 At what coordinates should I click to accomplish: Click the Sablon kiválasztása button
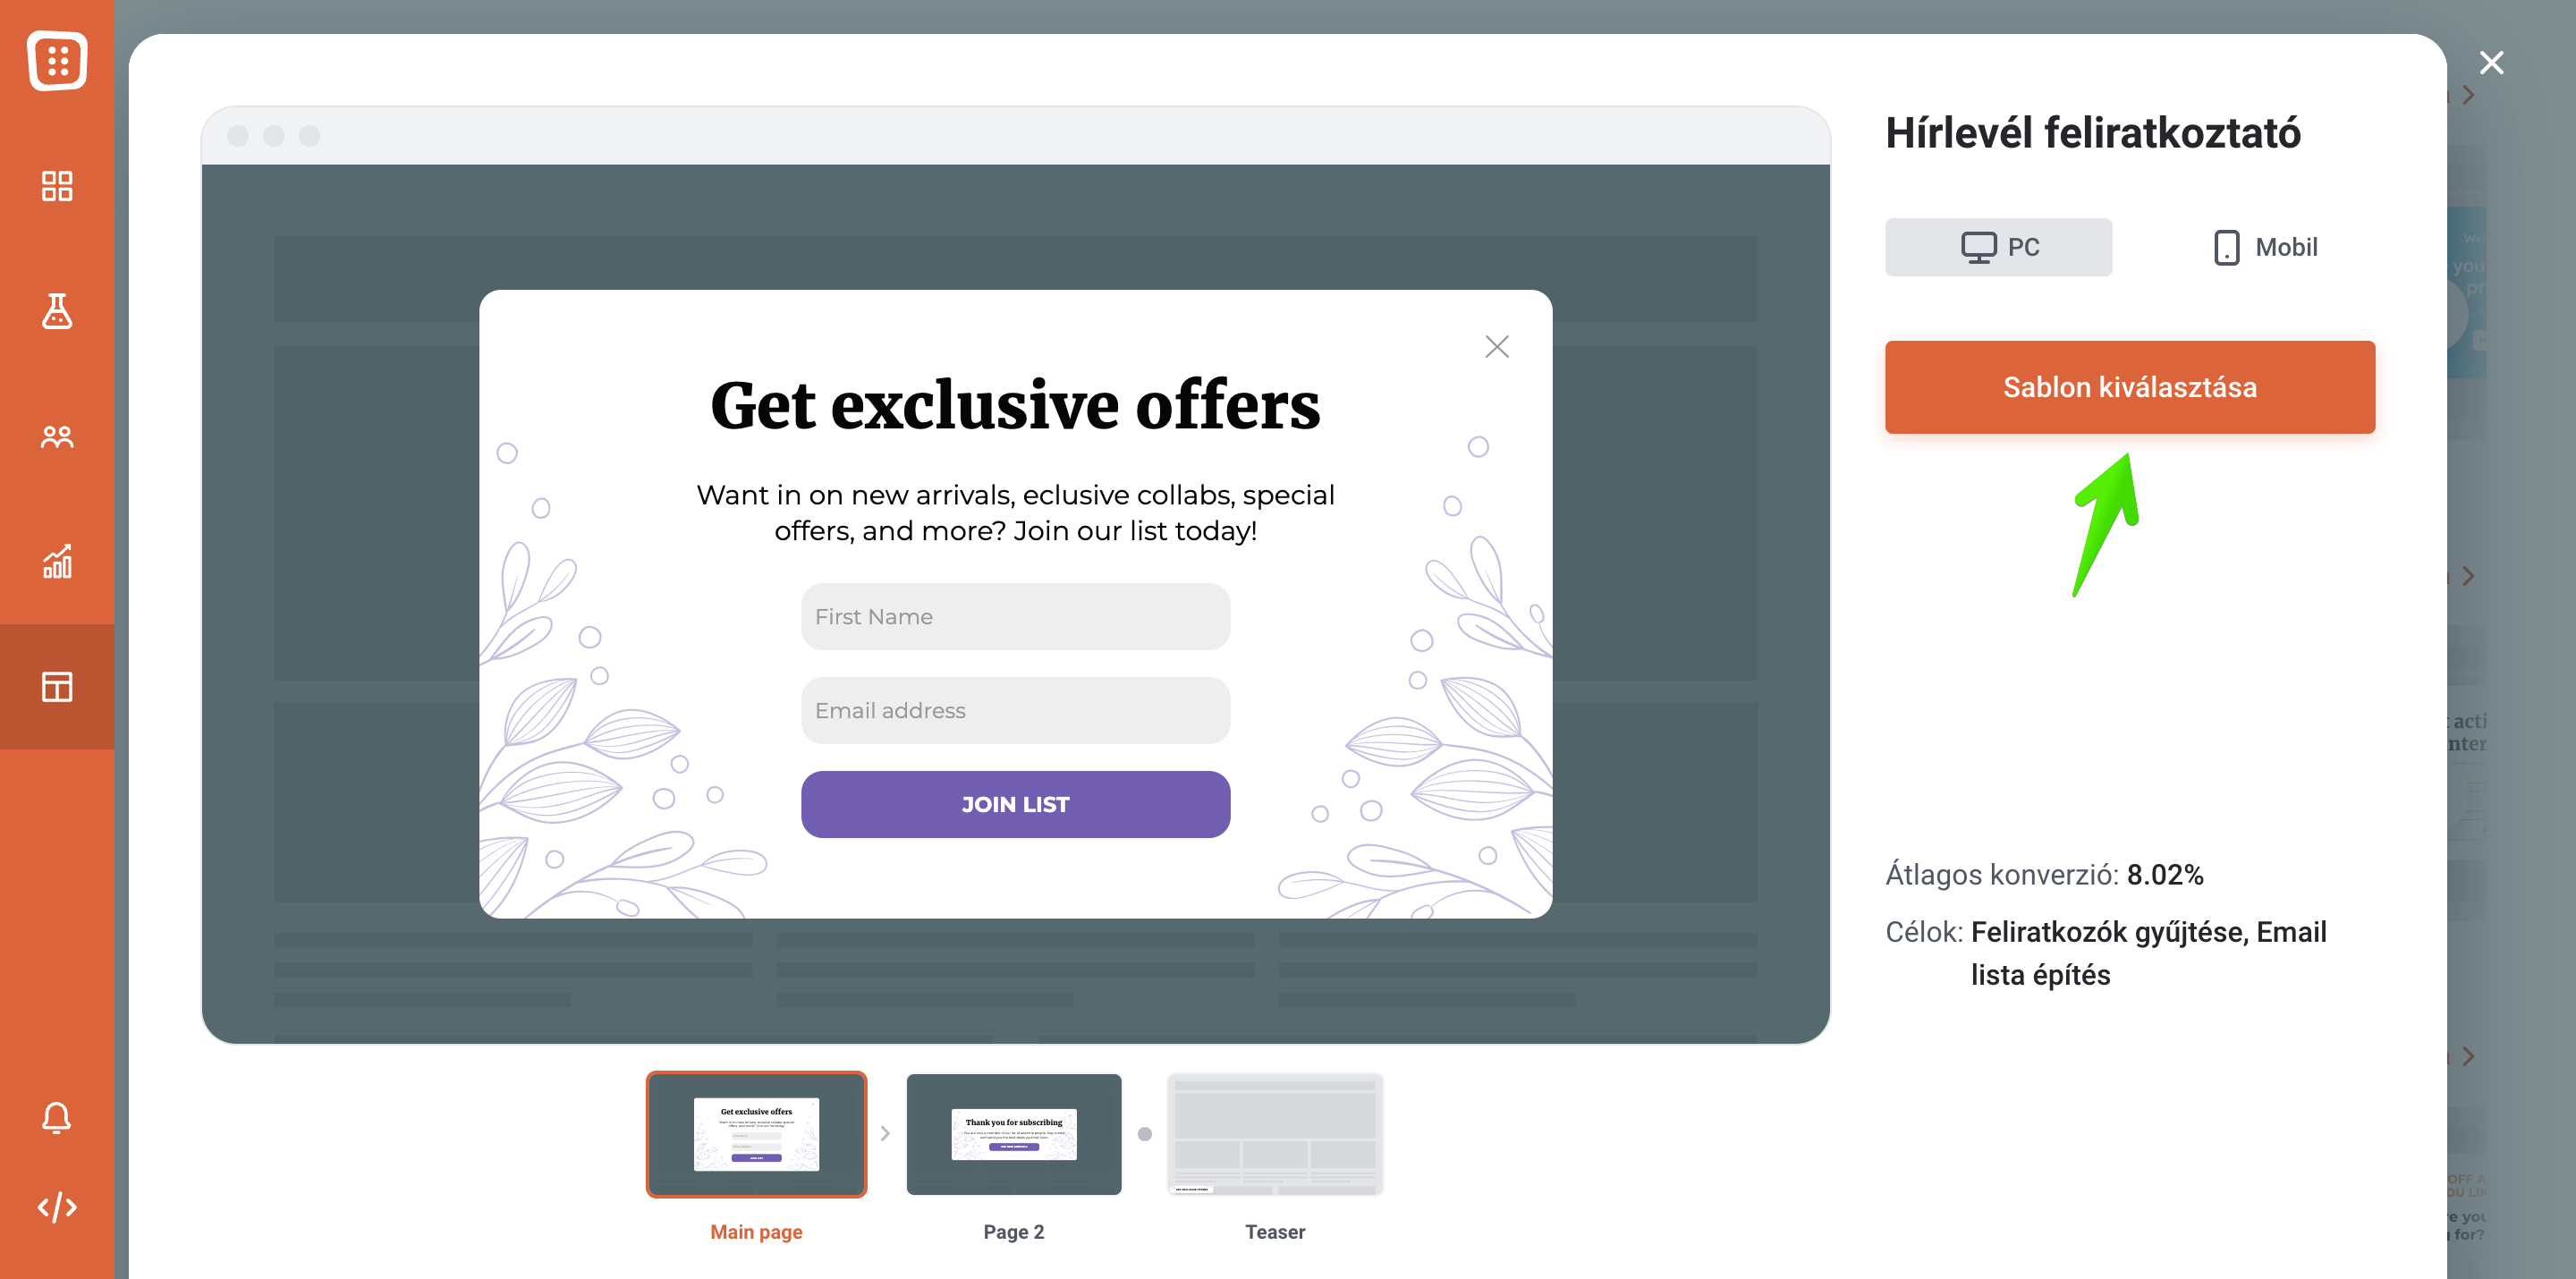click(x=2129, y=387)
